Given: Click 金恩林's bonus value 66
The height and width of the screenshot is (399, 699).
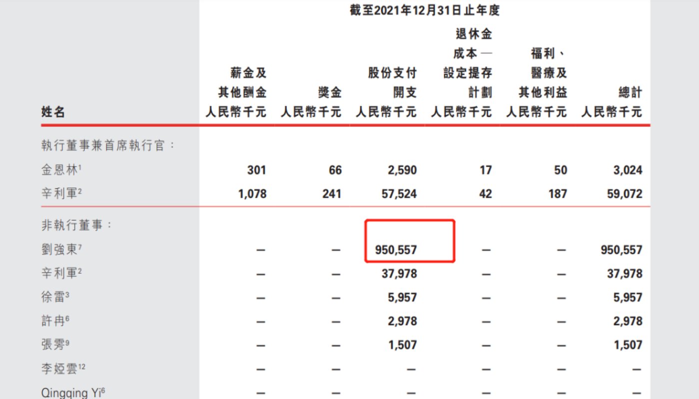Looking at the screenshot, I should point(335,170).
